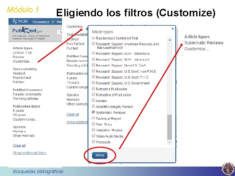Image resolution: width=235 pixels, height=176 pixels.
Task: Click PubMed Commons heading in left sidebar
Action: (x=27, y=90)
